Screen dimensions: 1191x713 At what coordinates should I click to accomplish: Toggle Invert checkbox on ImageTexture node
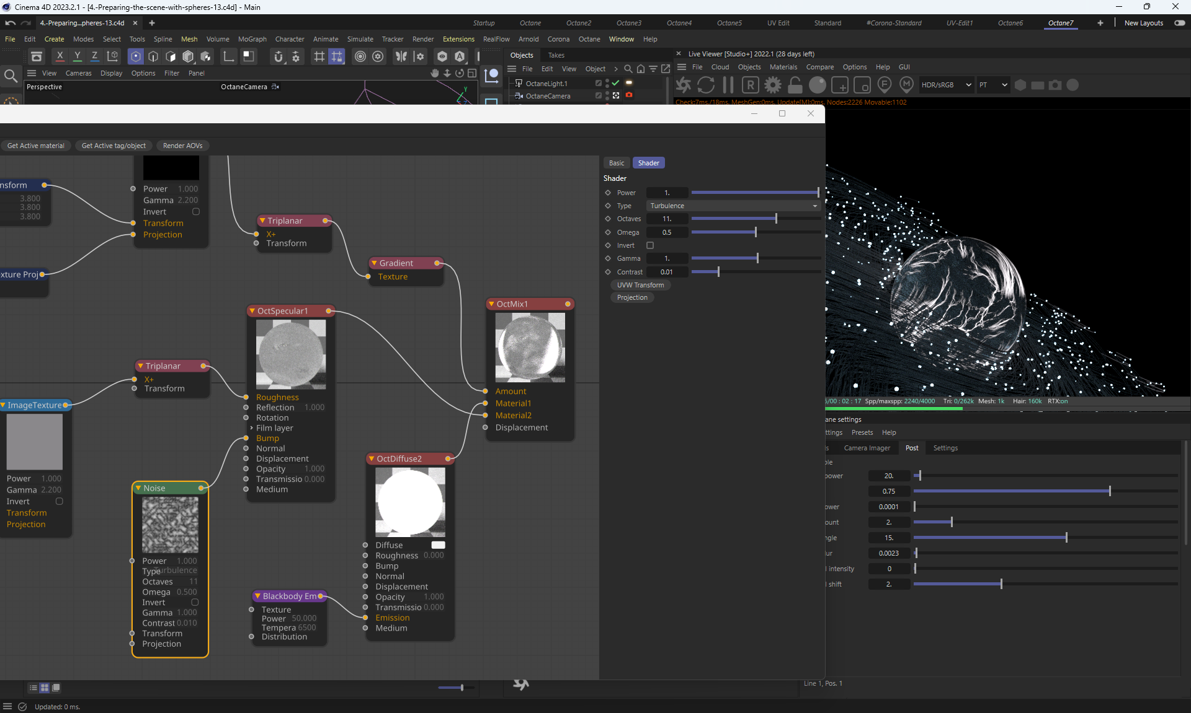coord(60,501)
